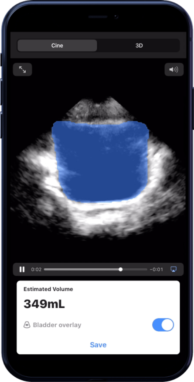The height and width of the screenshot is (382, 194).
Task: Tap the elapsed time 0:02 label
Action: pyautogui.click(x=36, y=269)
